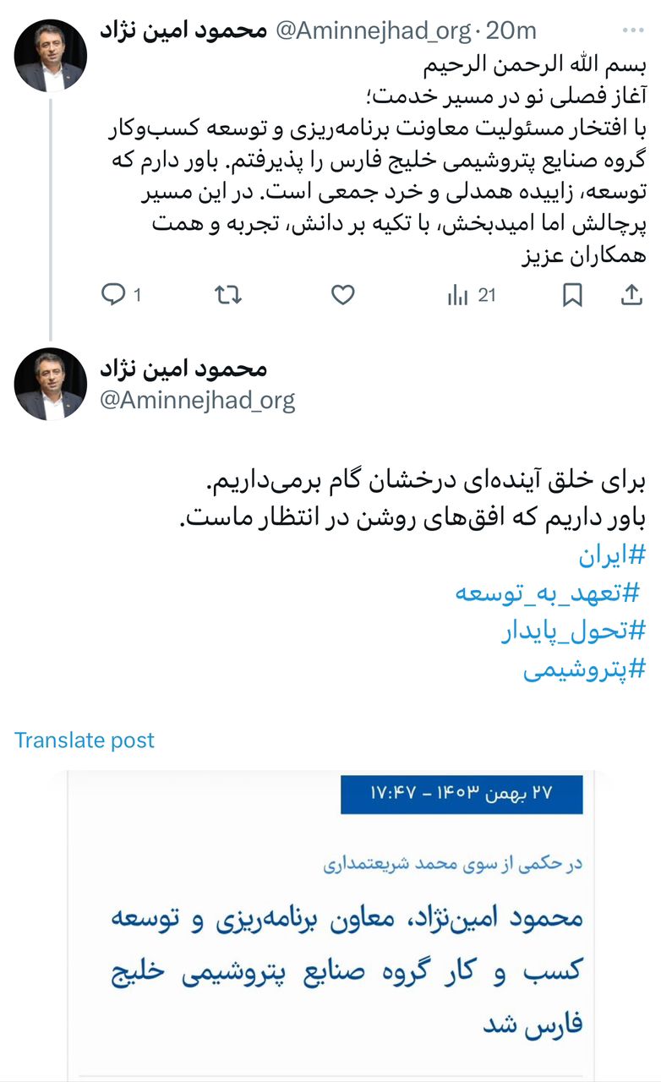View post analytics bar chart icon
The width and height of the screenshot is (661, 1082).
tap(458, 295)
